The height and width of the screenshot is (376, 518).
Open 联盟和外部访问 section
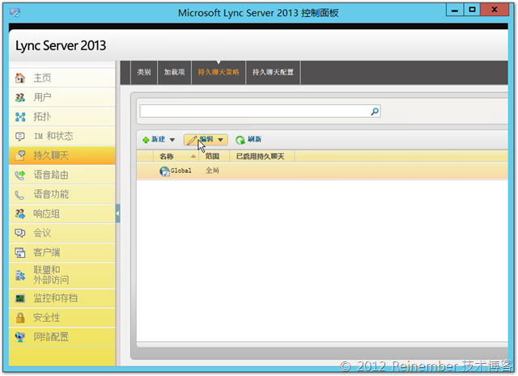coord(62,275)
